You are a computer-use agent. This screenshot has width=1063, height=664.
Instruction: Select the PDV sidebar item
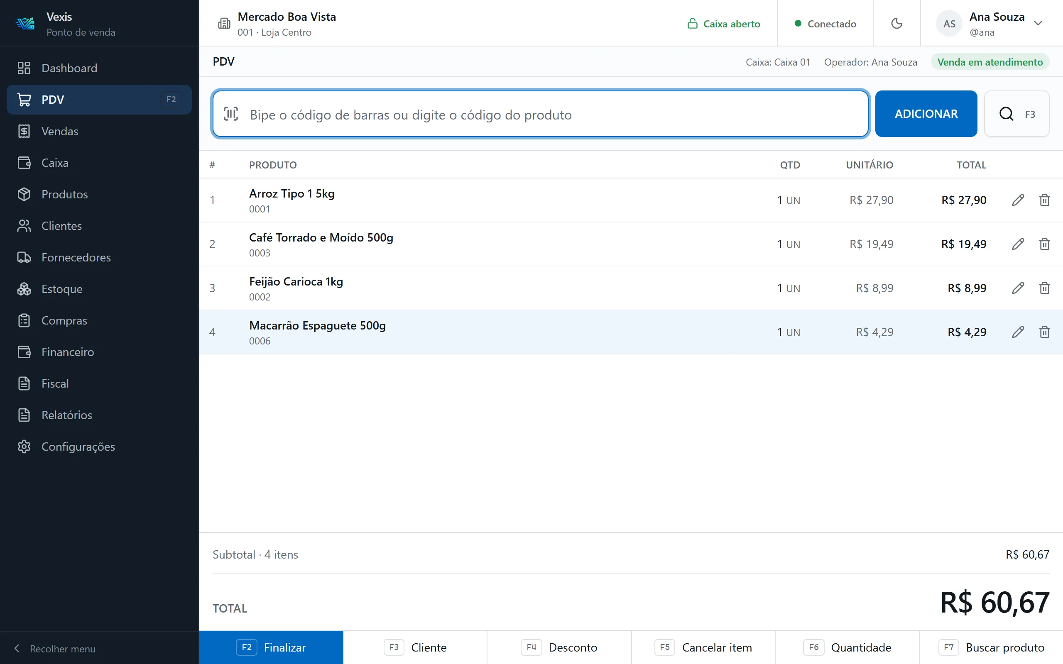[x=99, y=100]
